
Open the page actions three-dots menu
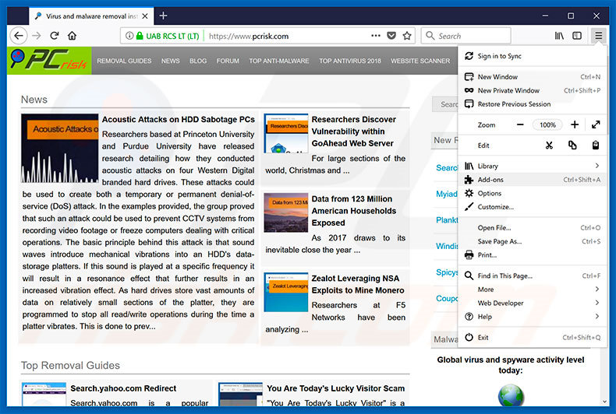pos(376,36)
